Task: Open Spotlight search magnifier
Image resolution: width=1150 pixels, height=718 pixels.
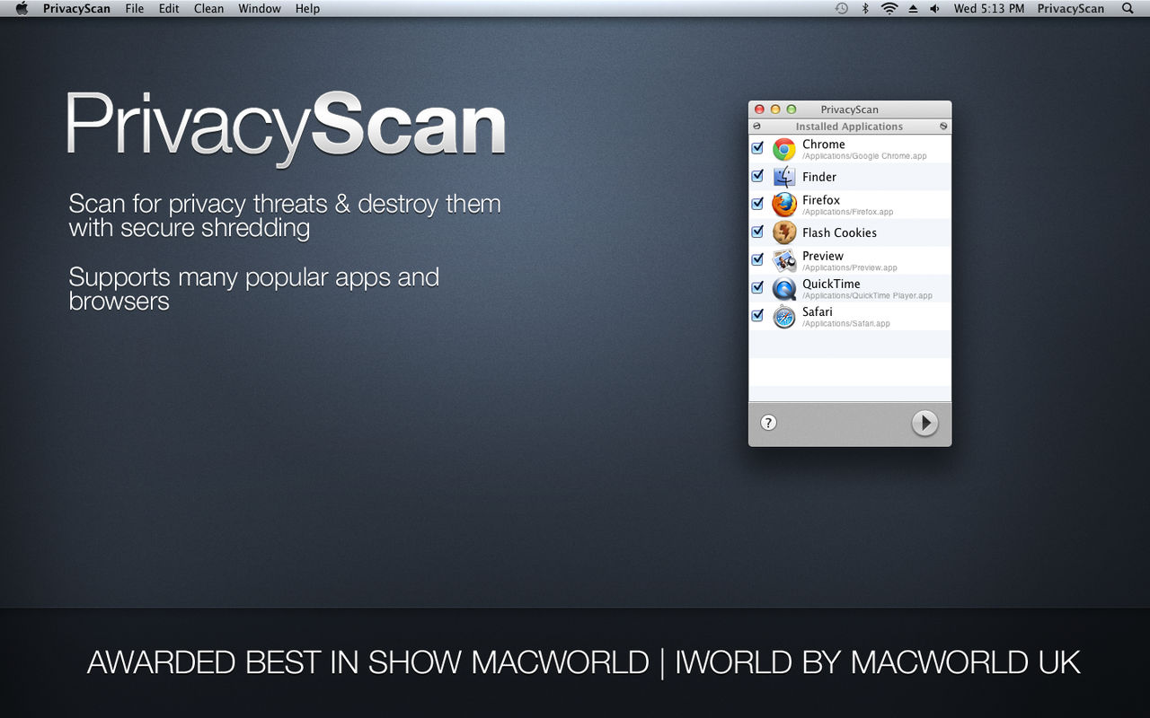Action: point(1128,8)
